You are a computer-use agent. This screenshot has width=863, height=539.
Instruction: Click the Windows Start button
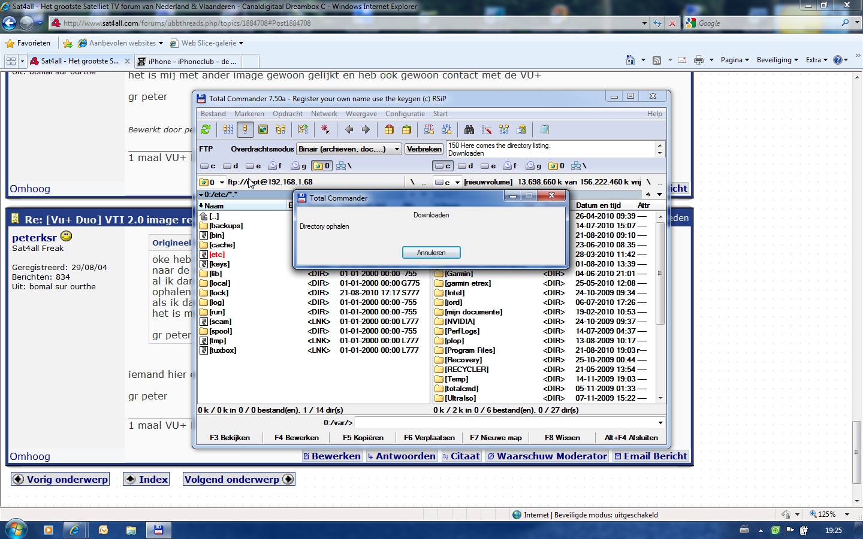(x=16, y=530)
